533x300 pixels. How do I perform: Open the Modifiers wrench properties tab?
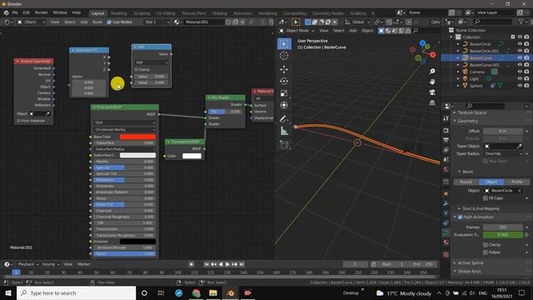click(446, 203)
